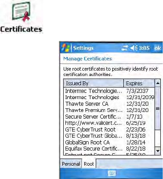The height and width of the screenshot is (179, 163).
Task: Switch to the Personal tab
Action: [x=71, y=164]
